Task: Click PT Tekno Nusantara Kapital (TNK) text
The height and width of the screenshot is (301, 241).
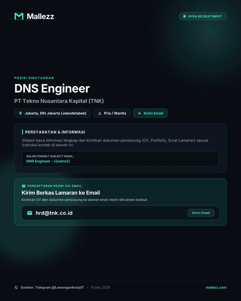Action: (59, 101)
